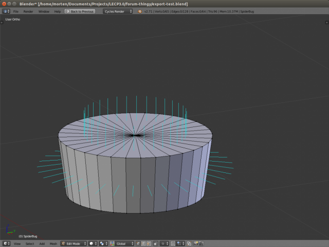Open the Edit Mode dropdown
The image size is (329, 247).
(x=73, y=243)
